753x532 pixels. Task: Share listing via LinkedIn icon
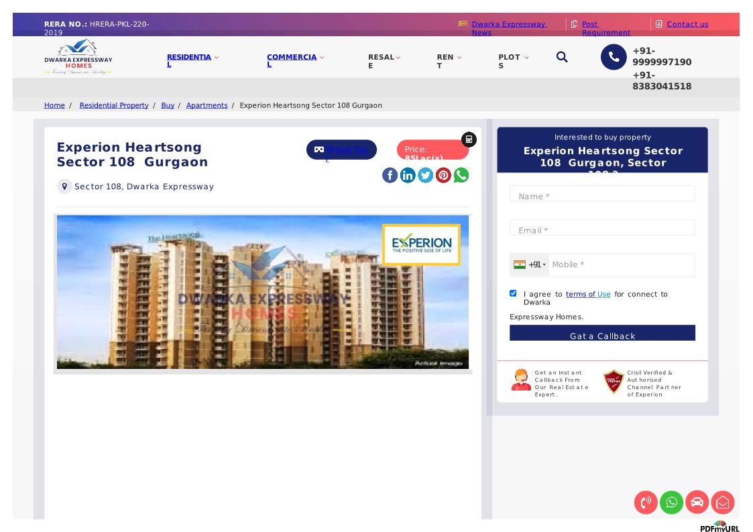[x=408, y=175]
